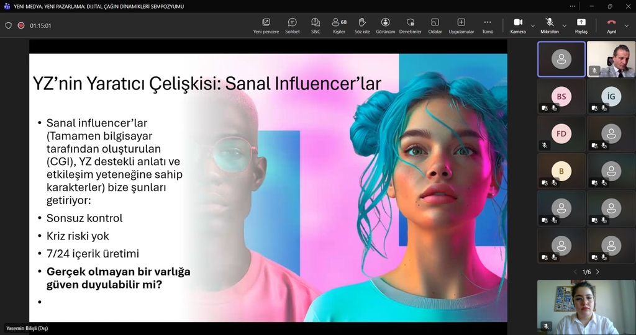Go to next participant page arrow
636x335 pixels.
597,272
